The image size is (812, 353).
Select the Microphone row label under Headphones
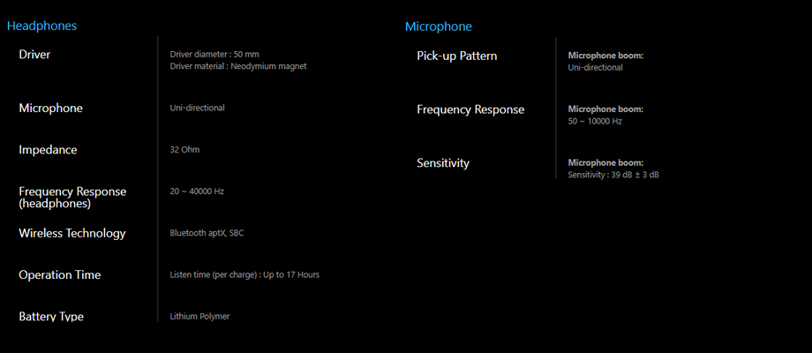coord(51,109)
